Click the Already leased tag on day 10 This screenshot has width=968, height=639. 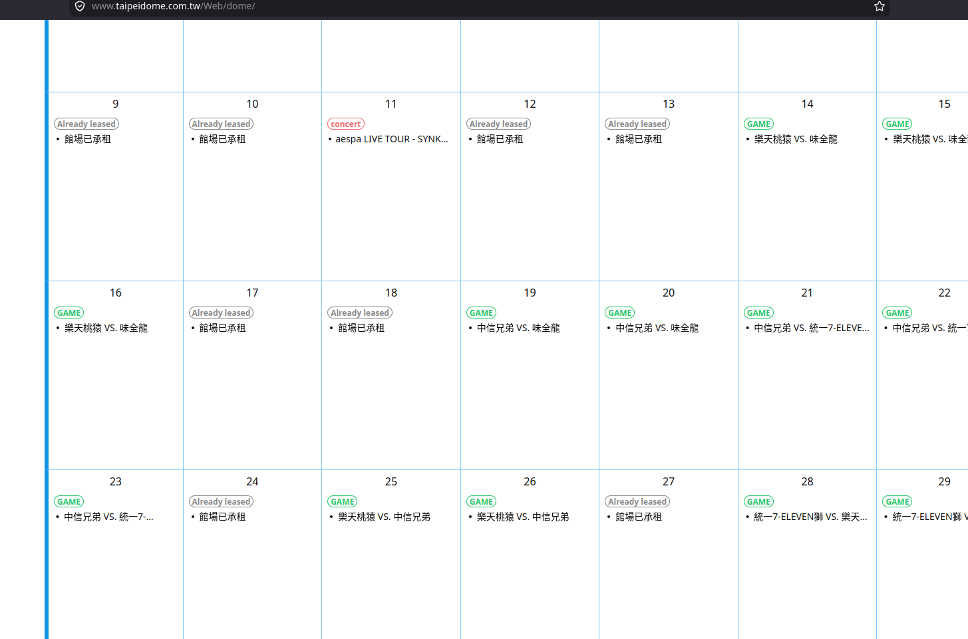[221, 124]
